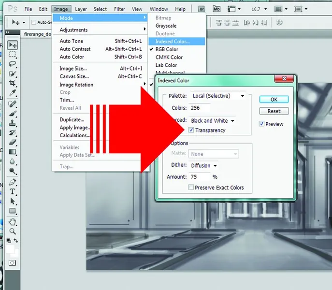Launch Mini Bridge from top bar
This screenshot has width=332, height=290.
(217, 9)
